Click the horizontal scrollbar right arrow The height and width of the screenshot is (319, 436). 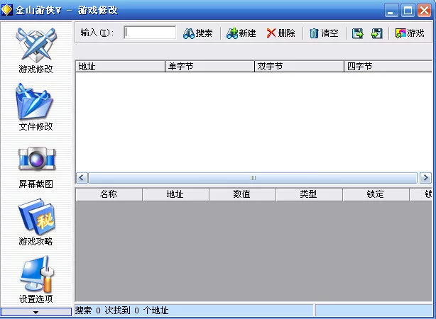425,177
